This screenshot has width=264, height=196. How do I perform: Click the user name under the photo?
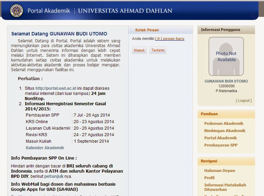pyautogui.click(x=226, y=81)
